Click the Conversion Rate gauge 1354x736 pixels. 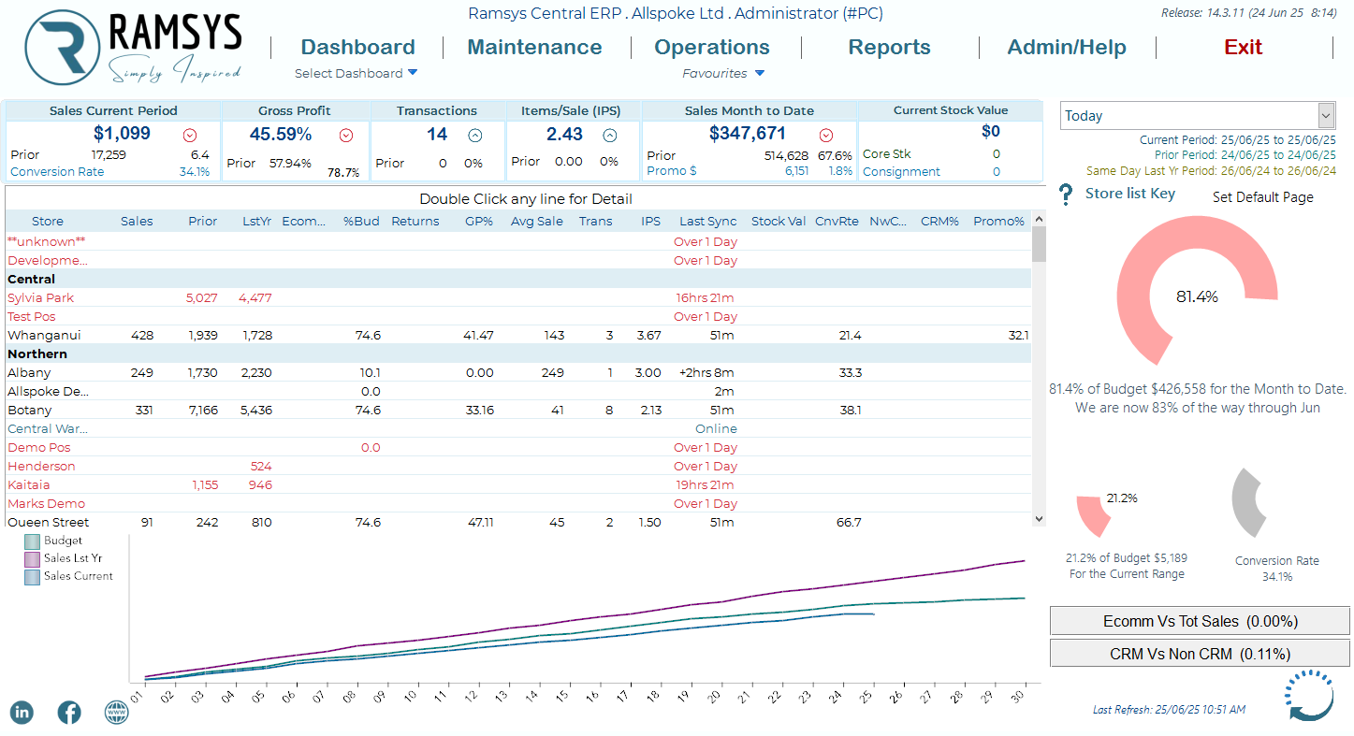coord(1249,505)
